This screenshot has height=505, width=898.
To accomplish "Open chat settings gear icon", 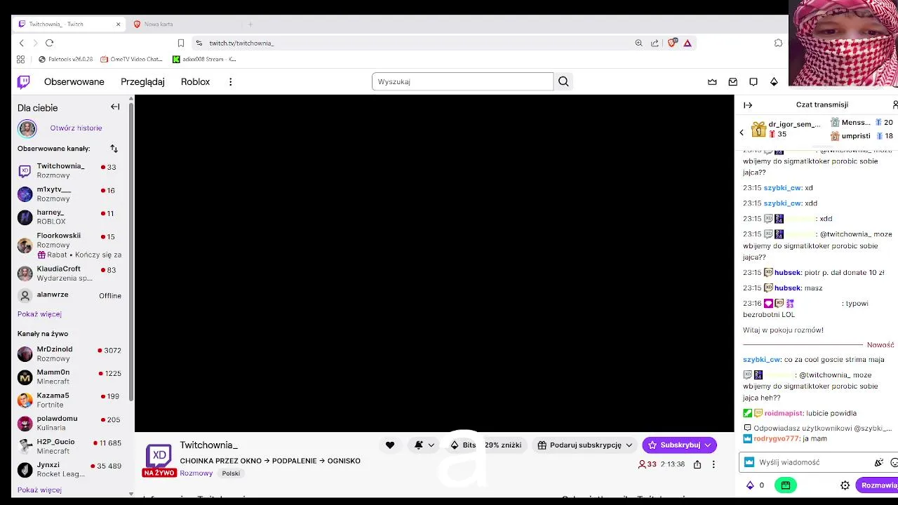I will (845, 485).
